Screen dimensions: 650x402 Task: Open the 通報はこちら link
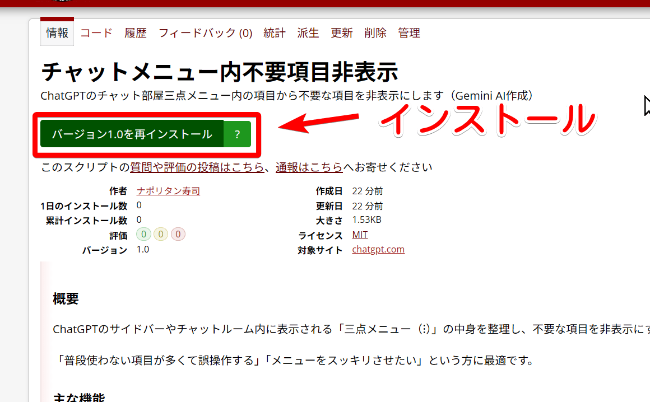[x=309, y=167]
